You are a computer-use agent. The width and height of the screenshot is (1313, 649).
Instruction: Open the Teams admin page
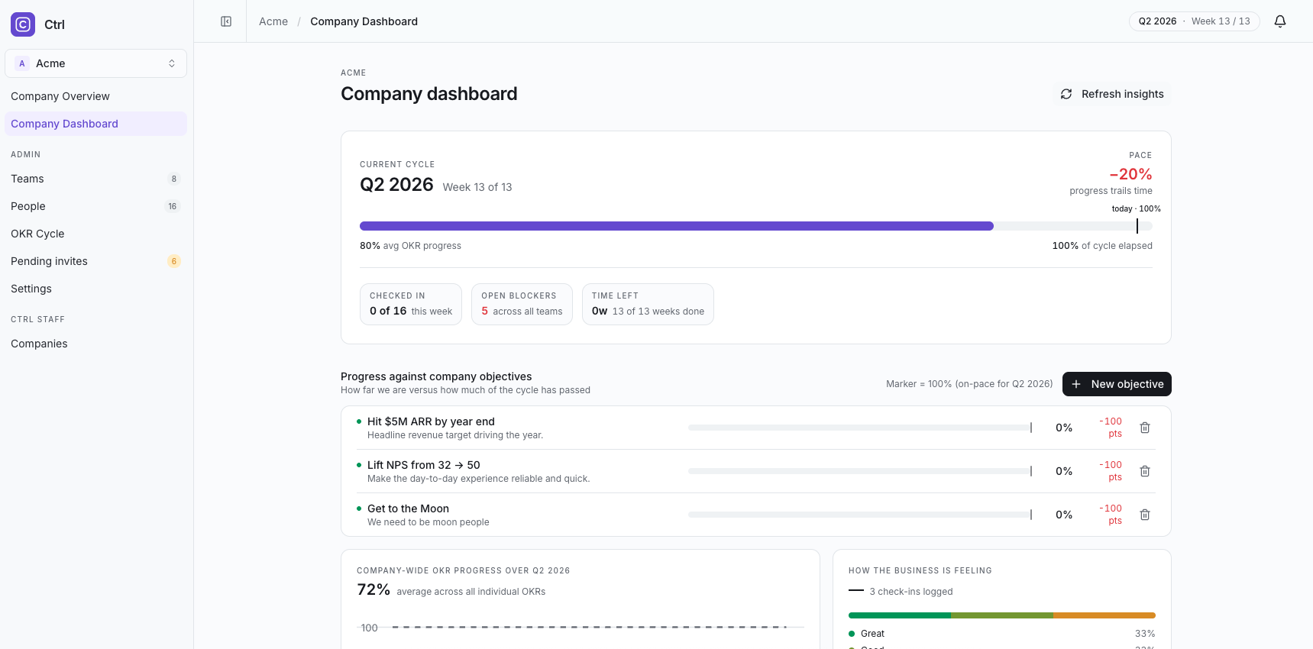95,179
